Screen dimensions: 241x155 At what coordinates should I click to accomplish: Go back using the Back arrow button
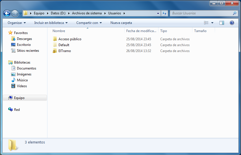(x=7, y=14)
